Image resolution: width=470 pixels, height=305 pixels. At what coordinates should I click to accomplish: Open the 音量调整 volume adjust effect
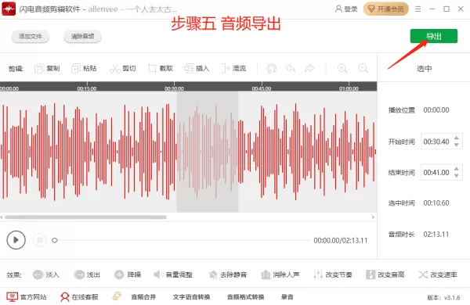173,274
